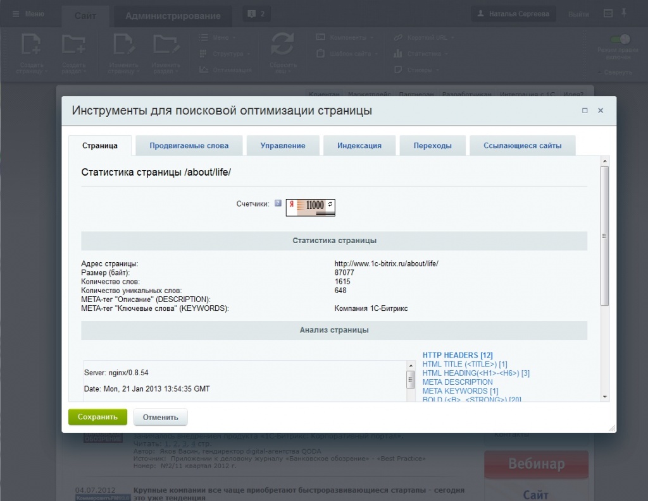The height and width of the screenshot is (501, 648).
Task: Open the Администрирование tab in top panel
Action: (173, 16)
